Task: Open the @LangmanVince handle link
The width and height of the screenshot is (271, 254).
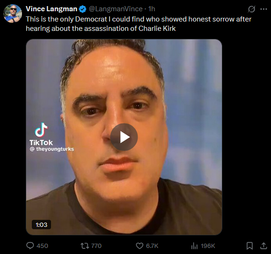Action: [116, 9]
